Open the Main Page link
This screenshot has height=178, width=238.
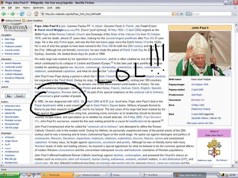coord(10,39)
